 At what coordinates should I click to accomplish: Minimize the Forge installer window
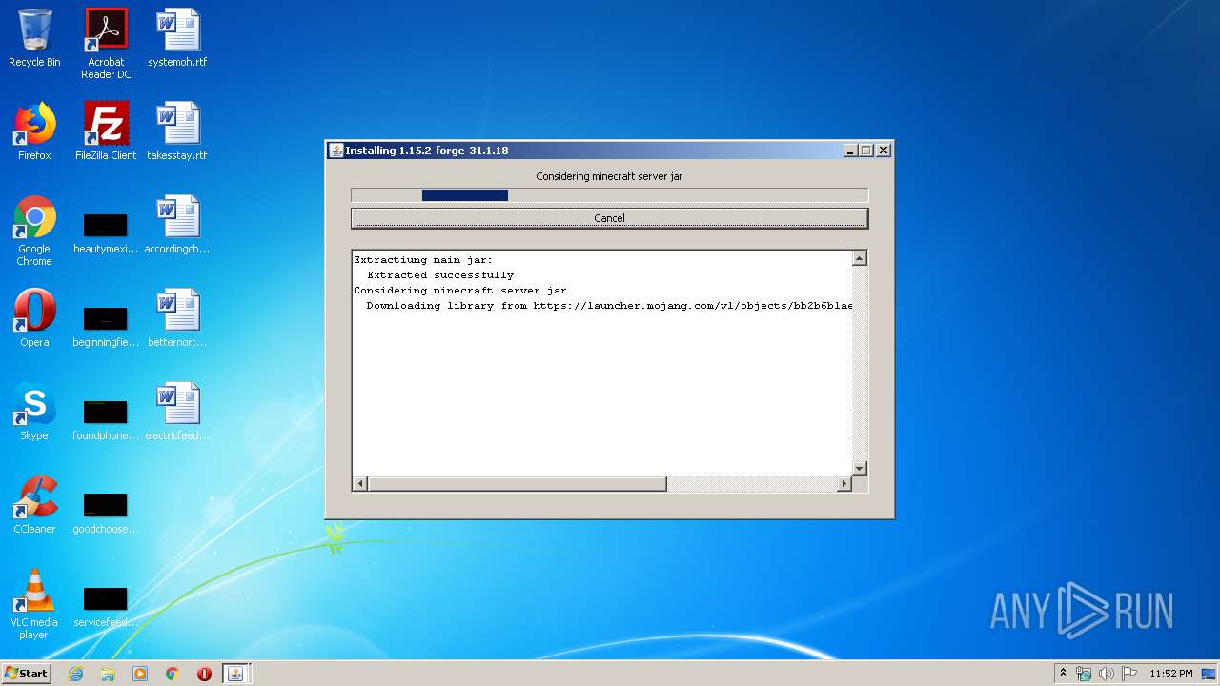tap(850, 151)
